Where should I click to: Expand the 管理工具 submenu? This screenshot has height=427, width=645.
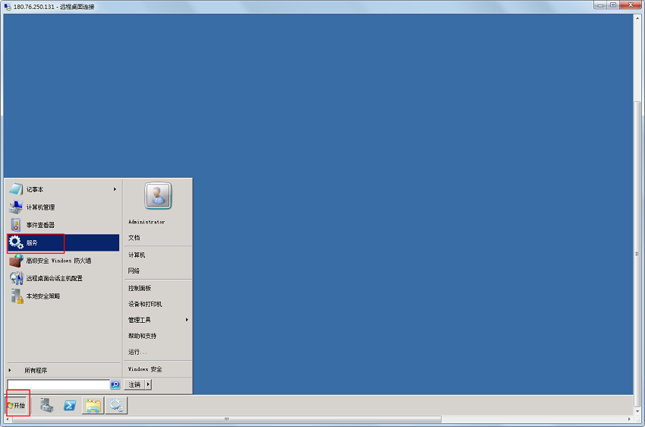point(187,320)
